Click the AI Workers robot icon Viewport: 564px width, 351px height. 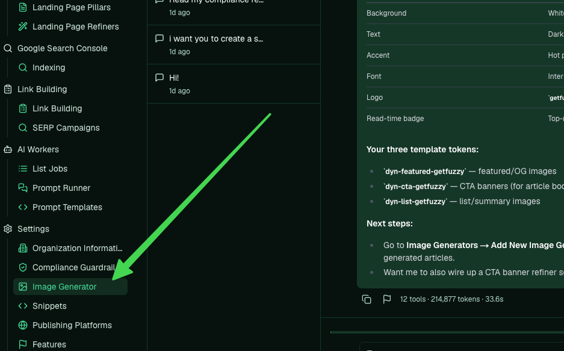(8, 149)
